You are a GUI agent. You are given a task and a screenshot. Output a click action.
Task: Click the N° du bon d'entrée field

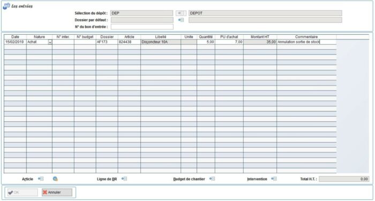pos(142,27)
